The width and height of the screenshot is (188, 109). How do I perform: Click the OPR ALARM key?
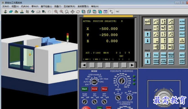[164, 61]
